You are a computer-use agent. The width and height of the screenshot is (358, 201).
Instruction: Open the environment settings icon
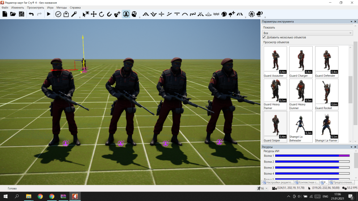251,14
